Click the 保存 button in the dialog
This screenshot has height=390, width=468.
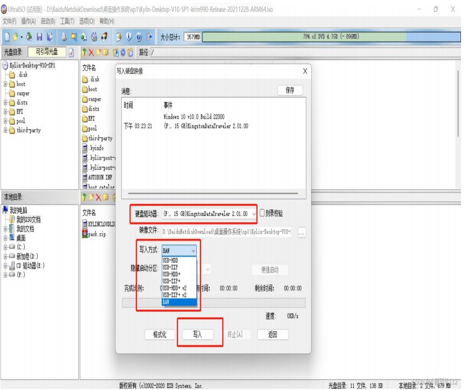[290, 90]
